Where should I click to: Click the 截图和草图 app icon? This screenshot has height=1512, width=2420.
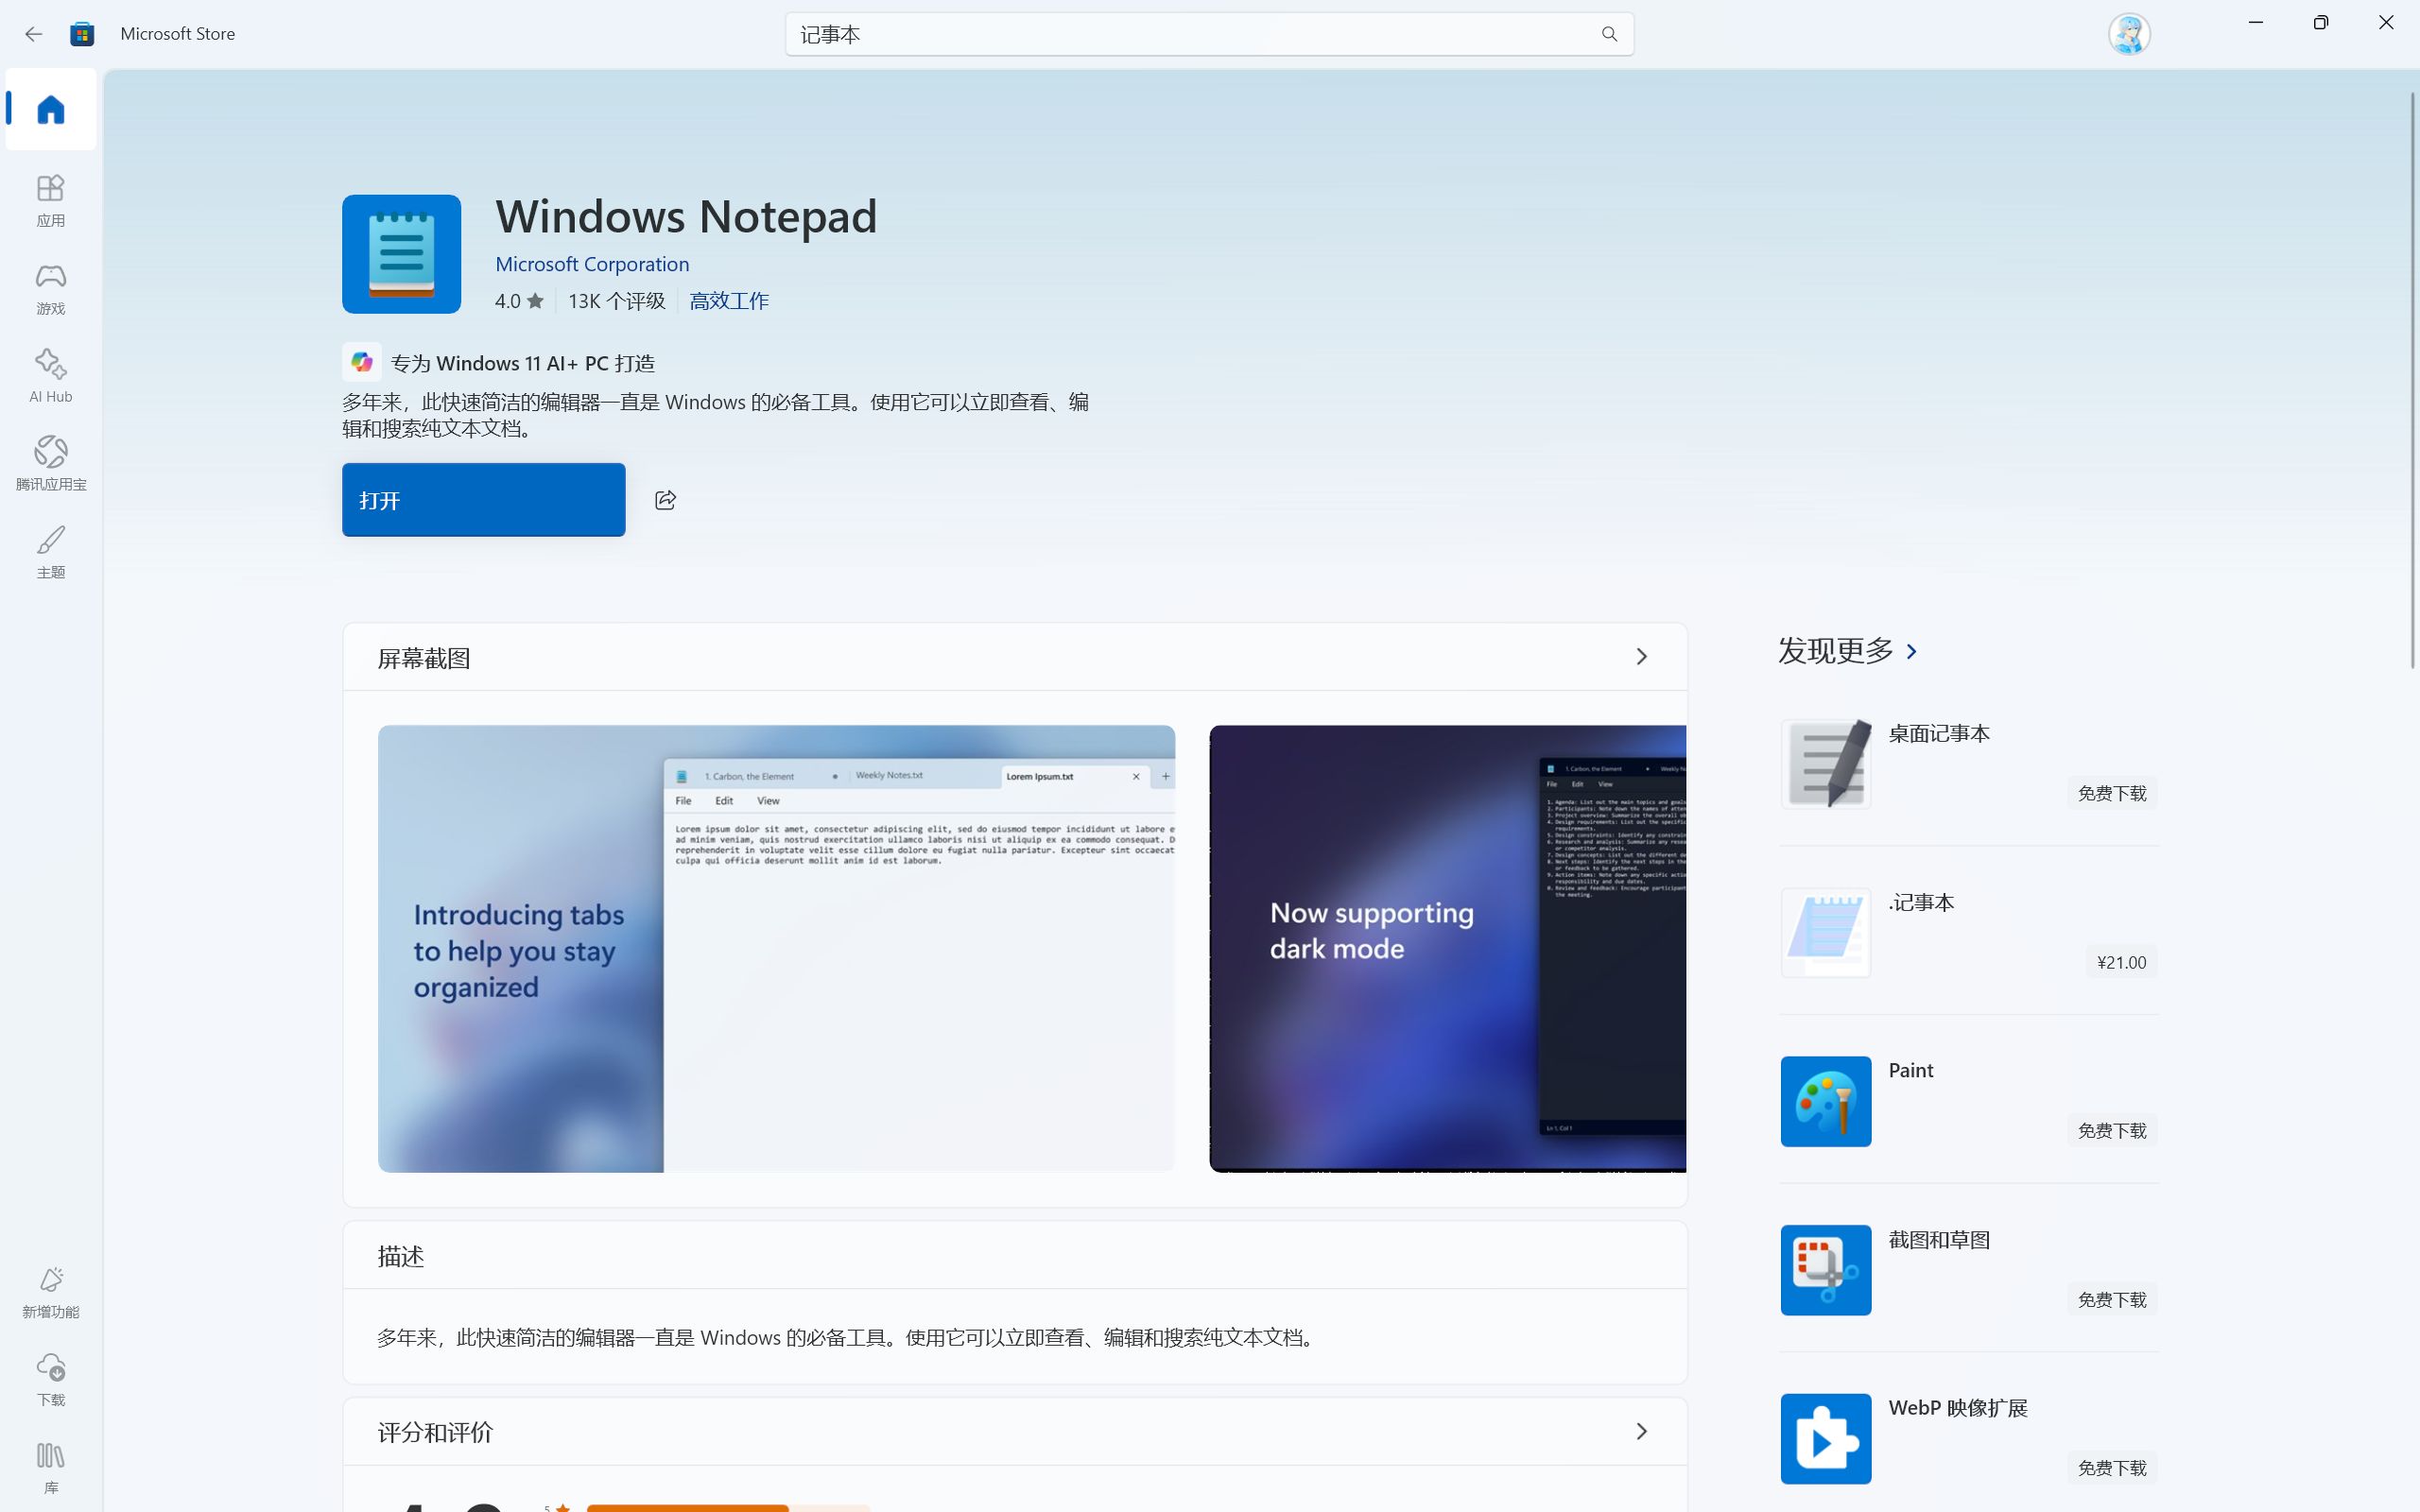coord(1825,1270)
